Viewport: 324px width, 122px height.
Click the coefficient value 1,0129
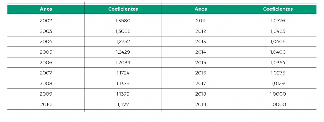point(278,84)
